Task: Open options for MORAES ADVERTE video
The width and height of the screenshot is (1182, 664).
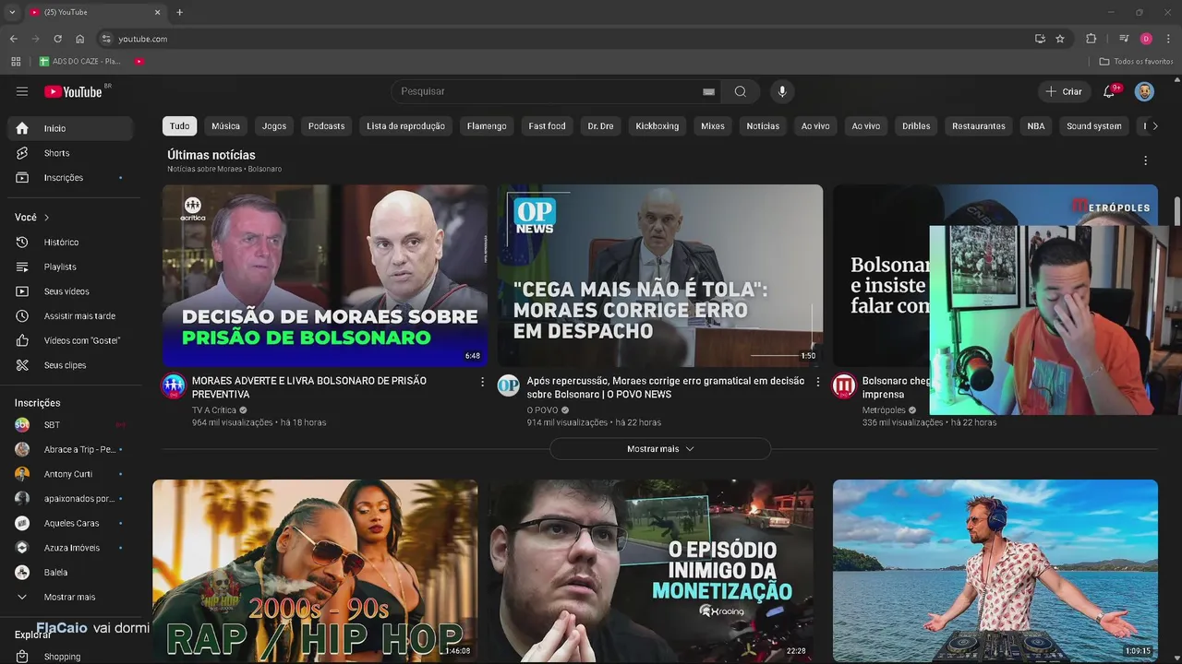Action: pyautogui.click(x=482, y=382)
